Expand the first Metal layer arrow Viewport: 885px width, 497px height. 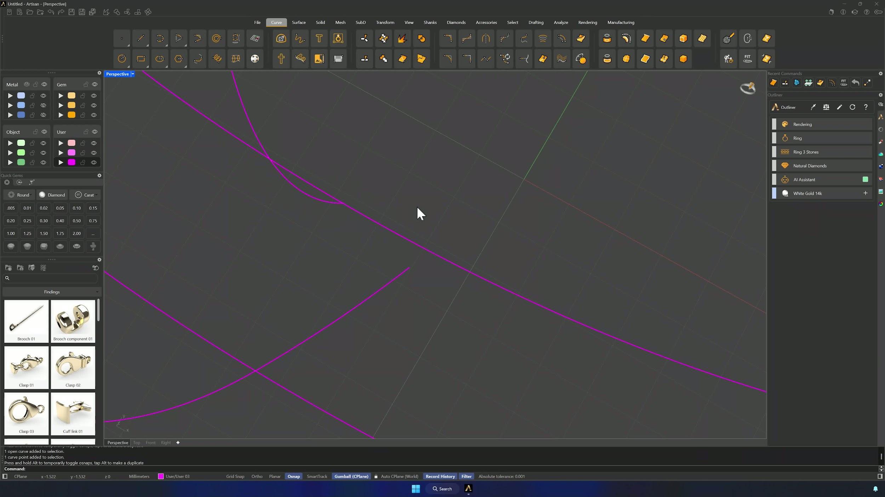pos(10,96)
